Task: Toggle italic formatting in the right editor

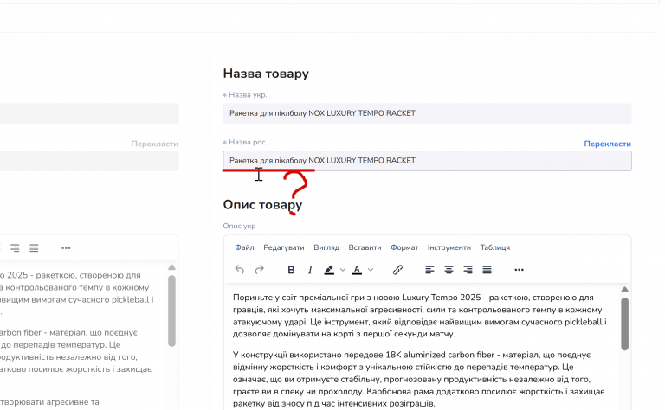Action: 310,270
